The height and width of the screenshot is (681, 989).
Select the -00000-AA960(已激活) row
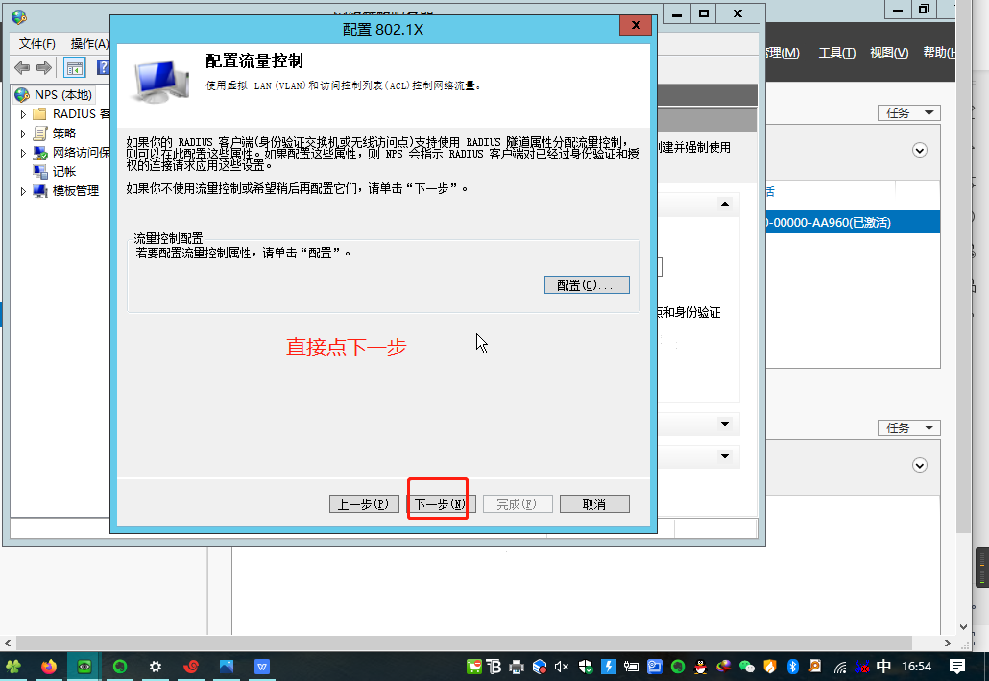point(852,222)
